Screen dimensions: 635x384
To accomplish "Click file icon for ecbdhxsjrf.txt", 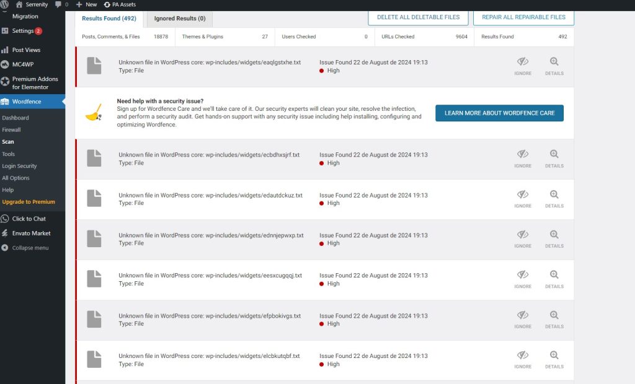I will click(94, 158).
